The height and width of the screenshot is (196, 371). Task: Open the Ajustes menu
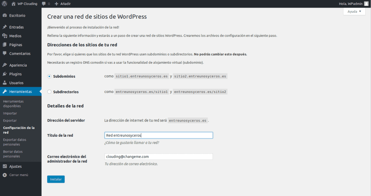click(15, 166)
